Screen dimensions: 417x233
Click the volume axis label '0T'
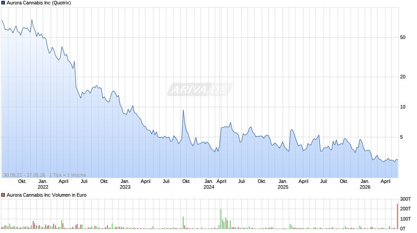click(403, 229)
